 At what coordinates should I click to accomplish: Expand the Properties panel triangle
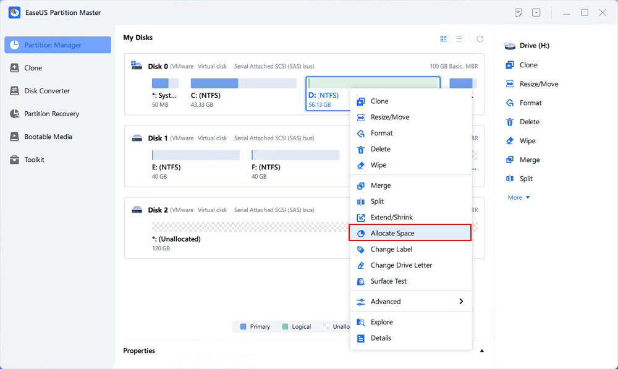pyautogui.click(x=482, y=351)
